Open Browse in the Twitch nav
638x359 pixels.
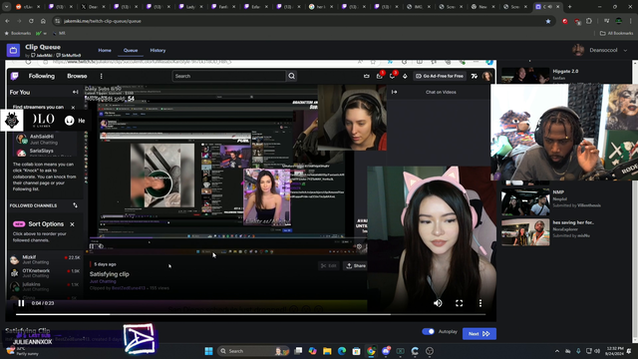[77, 76]
